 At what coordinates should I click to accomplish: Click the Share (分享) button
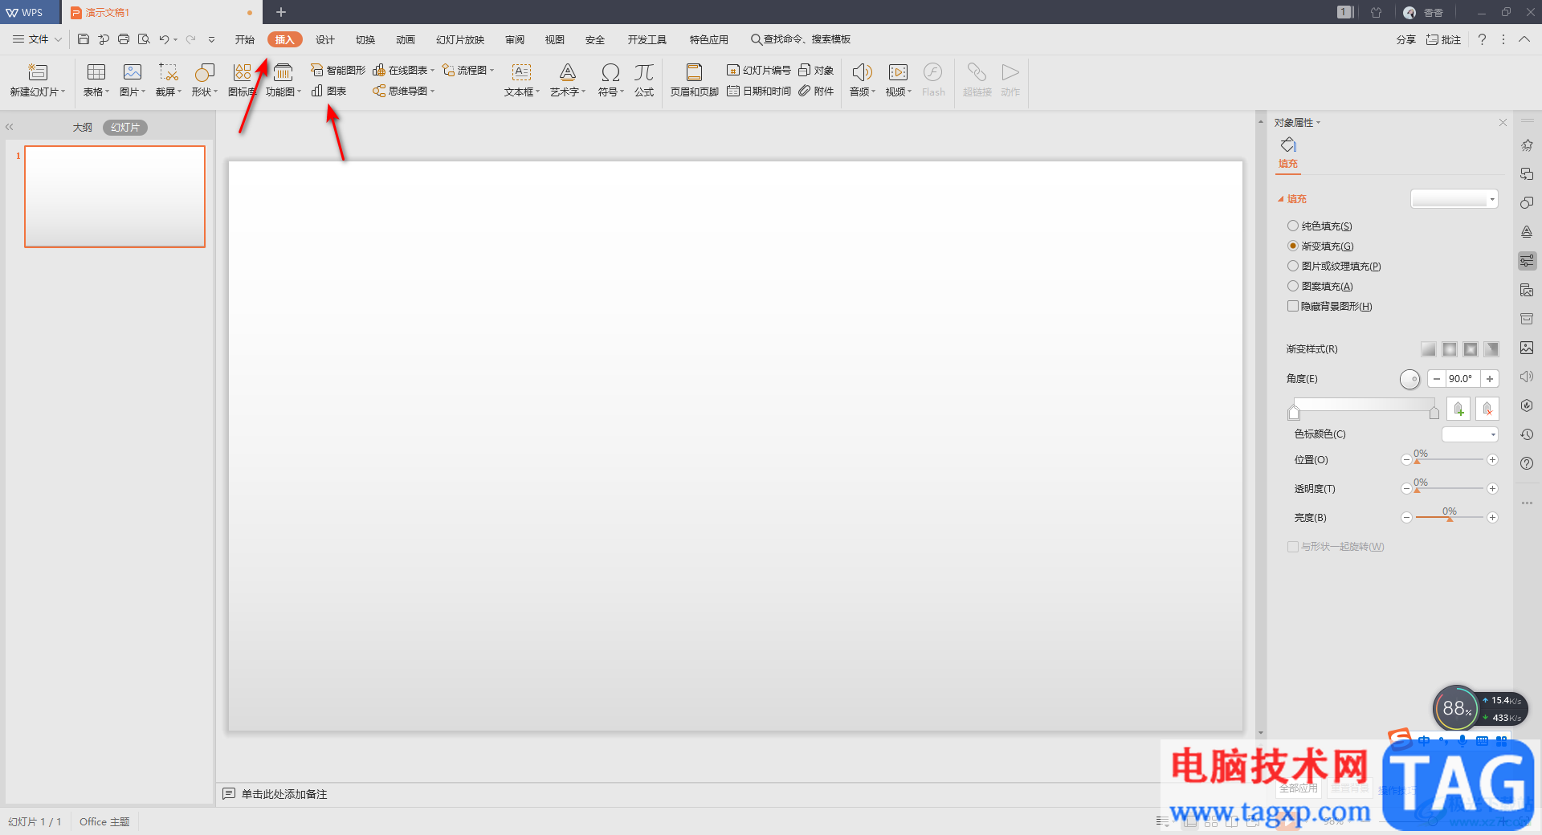1406,39
